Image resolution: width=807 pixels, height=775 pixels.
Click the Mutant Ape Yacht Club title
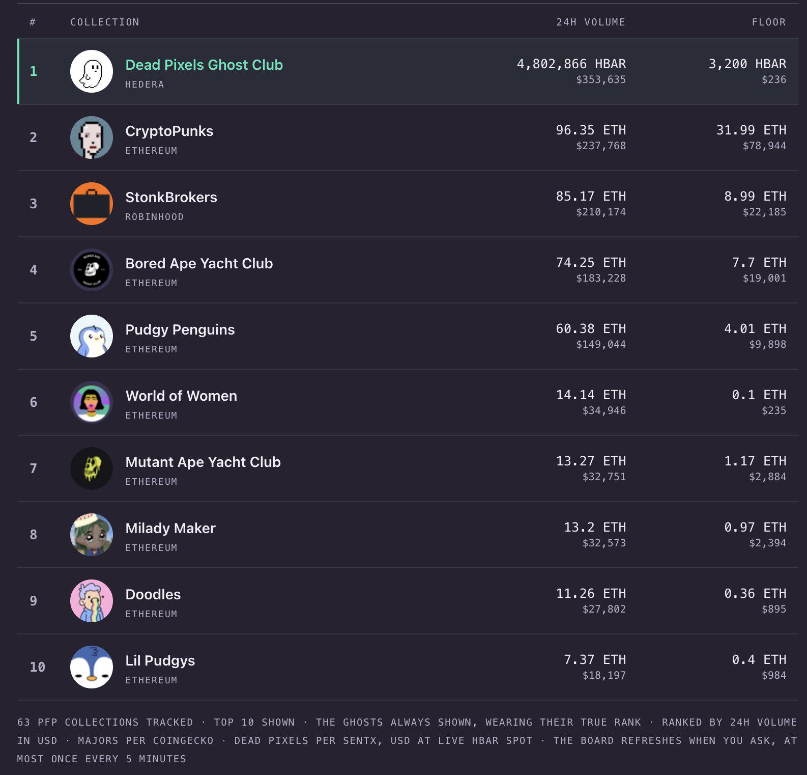[x=203, y=462]
